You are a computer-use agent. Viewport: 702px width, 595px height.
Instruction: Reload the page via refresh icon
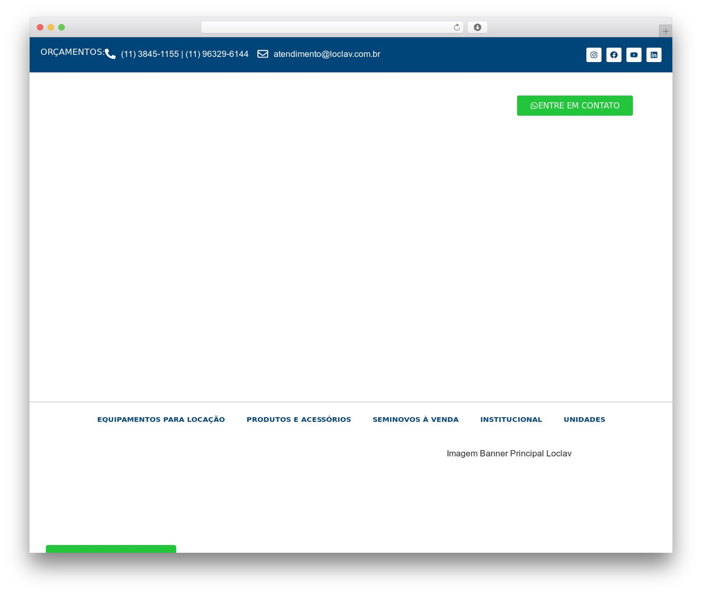[456, 27]
